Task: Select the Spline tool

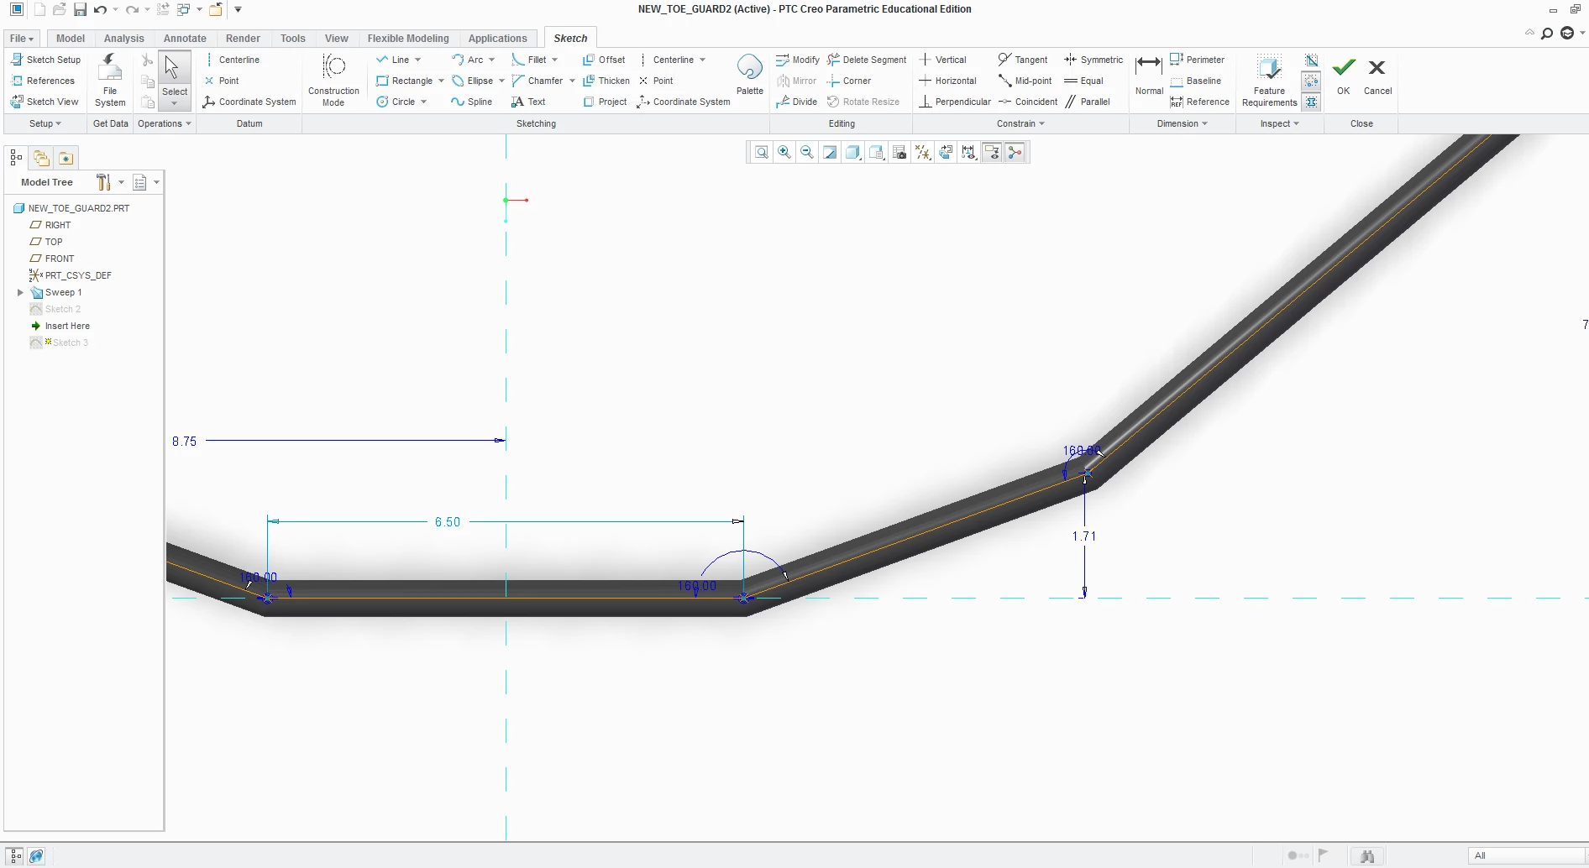Action: point(471,102)
